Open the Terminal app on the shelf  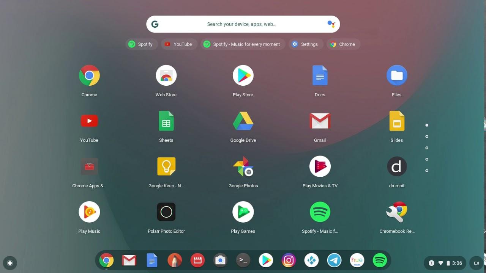(243, 260)
